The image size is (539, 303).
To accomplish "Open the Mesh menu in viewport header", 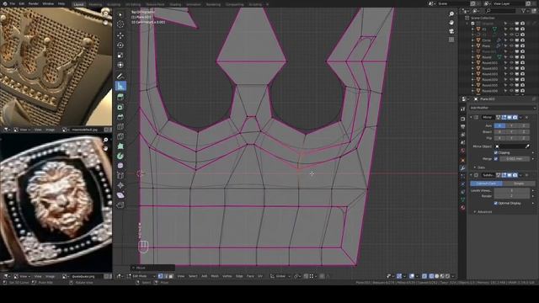I will 215,276.
